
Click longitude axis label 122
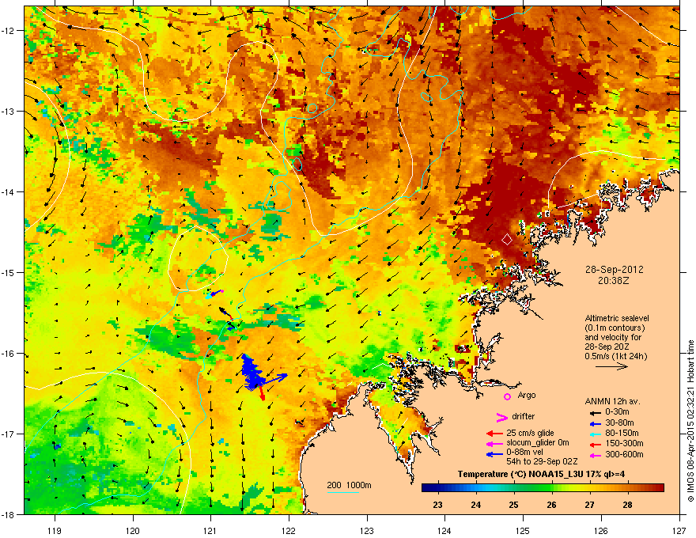(289, 530)
